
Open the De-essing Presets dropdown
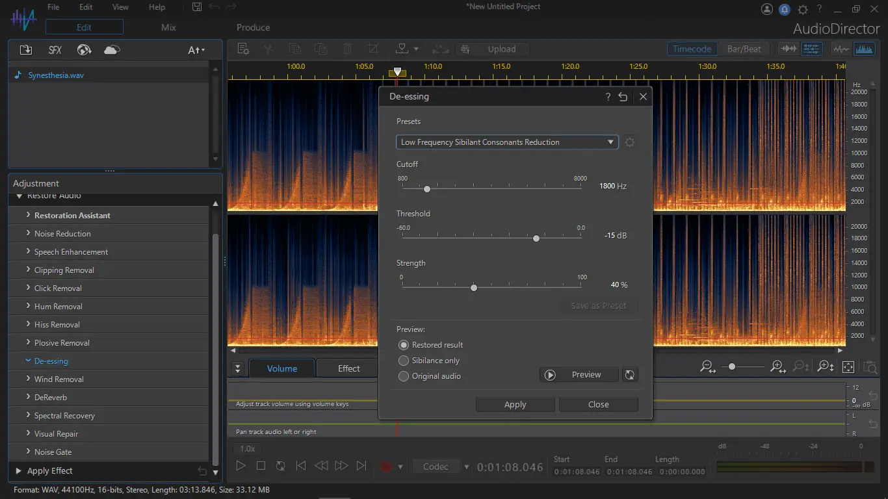[506, 142]
